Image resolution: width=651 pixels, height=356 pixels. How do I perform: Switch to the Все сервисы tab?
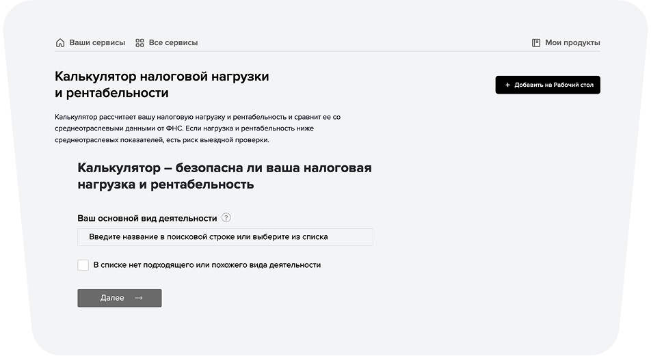point(166,43)
